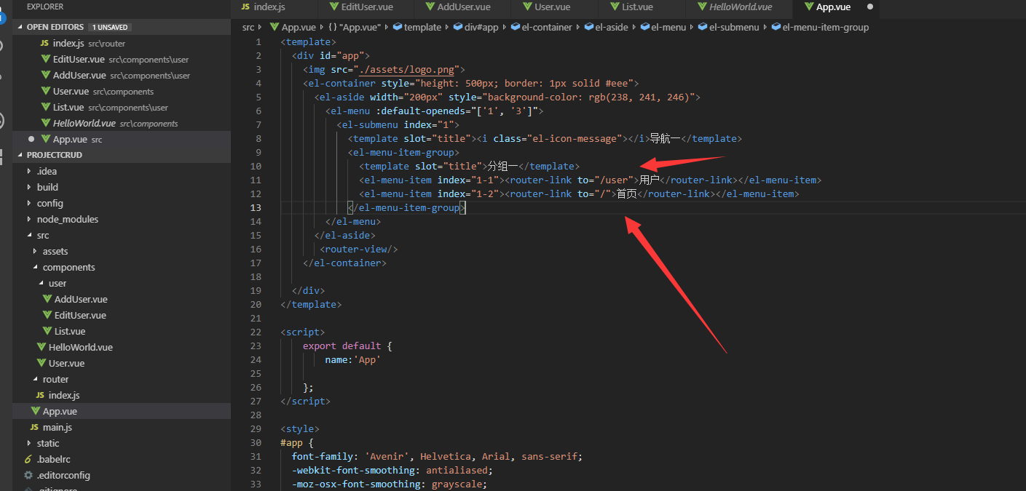Click the Vue icon of User.vue in Open Editors

tap(46, 92)
